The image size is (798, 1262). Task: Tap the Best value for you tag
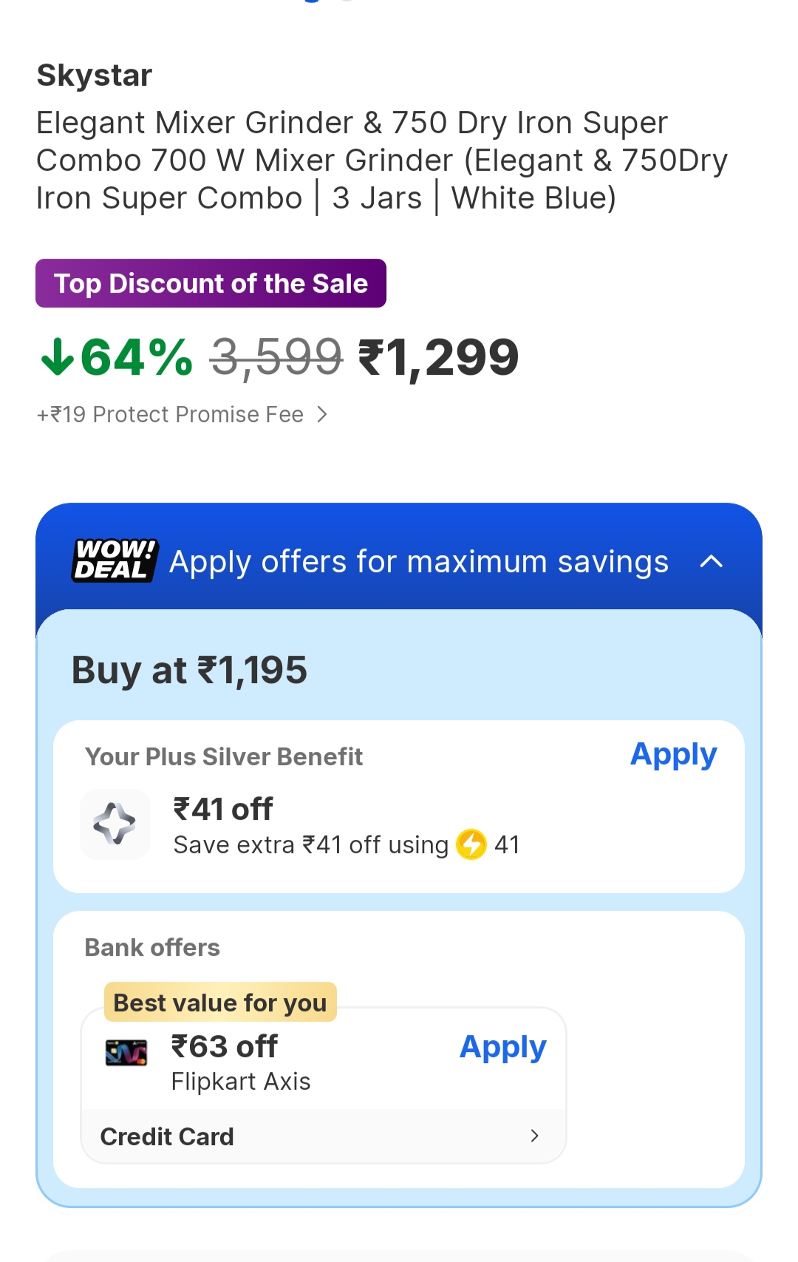(220, 1003)
